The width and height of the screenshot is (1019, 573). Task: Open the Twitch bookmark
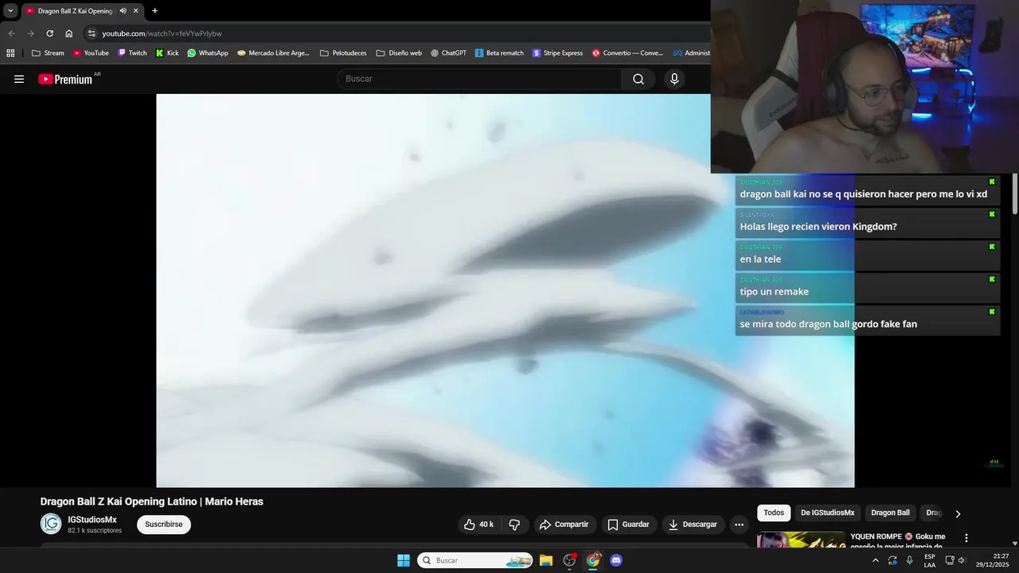tap(132, 53)
